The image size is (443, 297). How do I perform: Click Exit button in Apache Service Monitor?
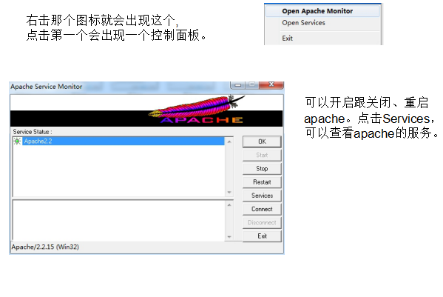pyautogui.click(x=262, y=236)
